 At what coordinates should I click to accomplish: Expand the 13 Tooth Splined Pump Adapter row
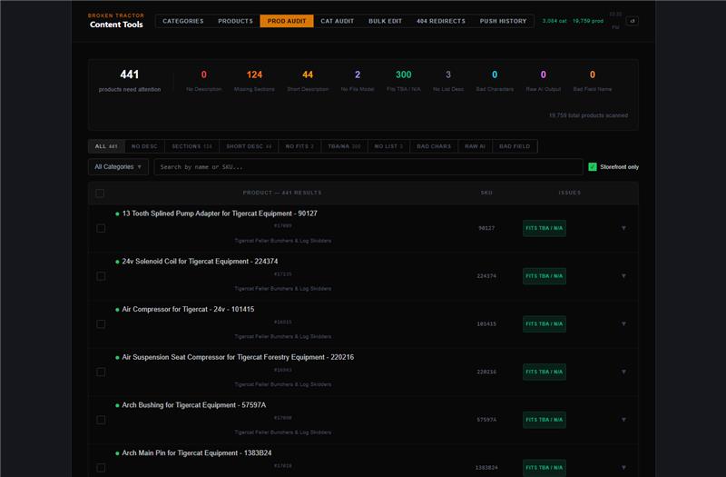click(x=623, y=228)
